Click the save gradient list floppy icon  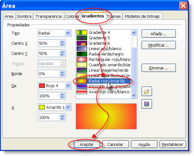click(147, 104)
